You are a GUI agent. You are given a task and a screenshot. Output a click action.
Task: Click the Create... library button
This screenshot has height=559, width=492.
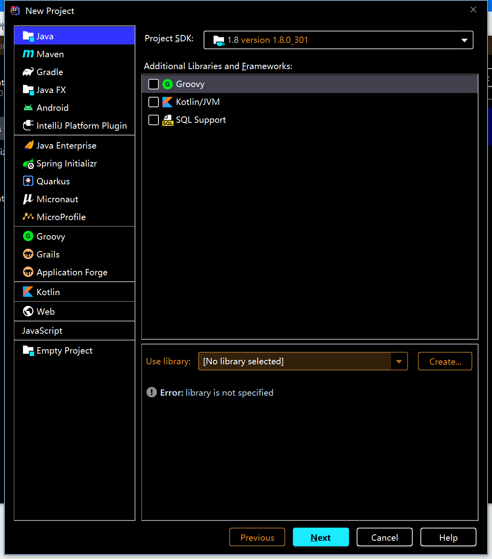click(445, 362)
